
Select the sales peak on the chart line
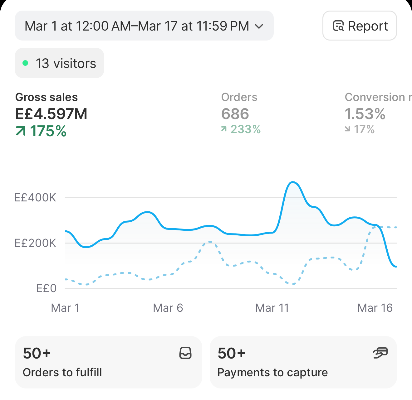(x=292, y=182)
